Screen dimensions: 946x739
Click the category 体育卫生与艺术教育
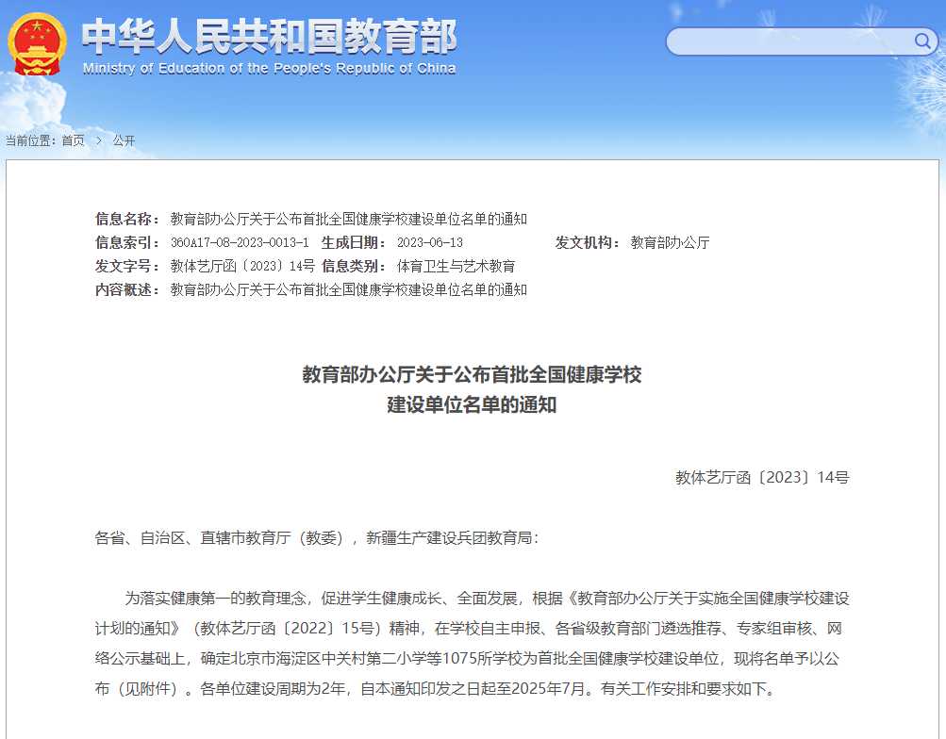(456, 266)
